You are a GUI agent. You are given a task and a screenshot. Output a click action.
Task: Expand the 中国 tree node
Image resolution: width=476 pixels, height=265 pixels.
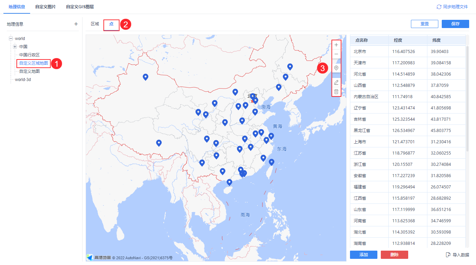click(x=15, y=47)
